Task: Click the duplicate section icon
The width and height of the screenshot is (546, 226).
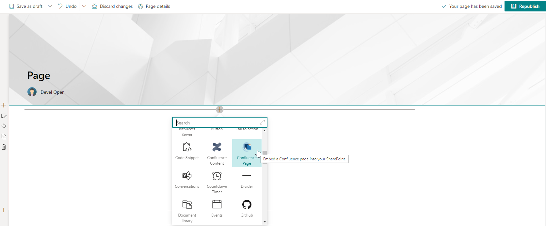Action: (4, 137)
